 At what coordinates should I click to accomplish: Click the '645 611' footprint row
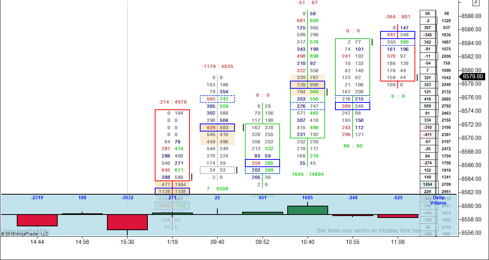click(172, 170)
